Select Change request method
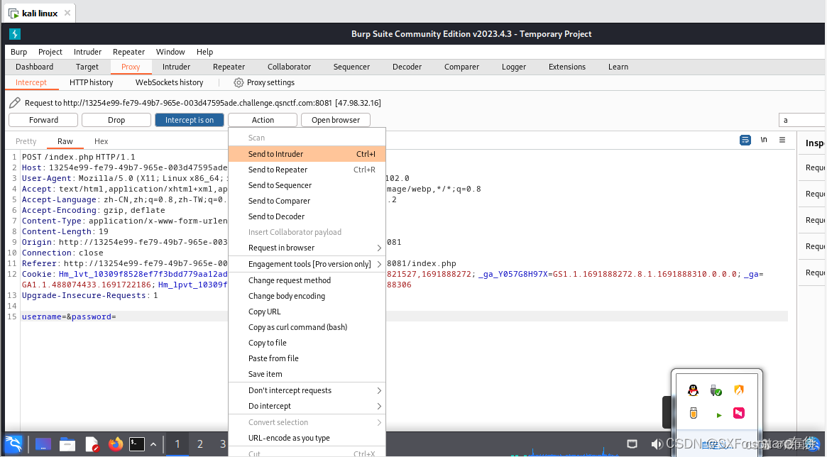Screen dimensions: 827x457 307,280
